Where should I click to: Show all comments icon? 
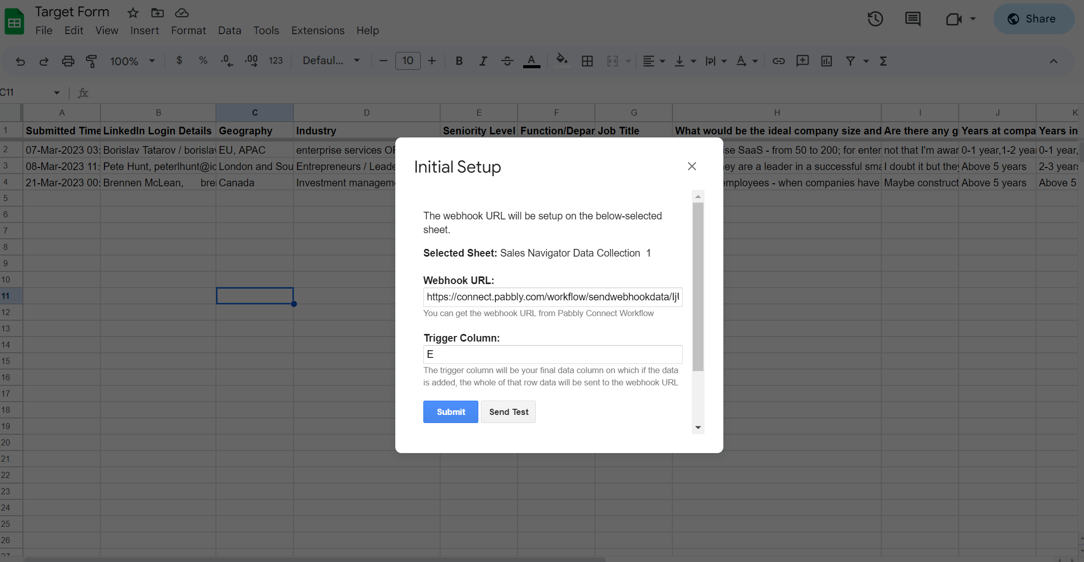point(913,19)
